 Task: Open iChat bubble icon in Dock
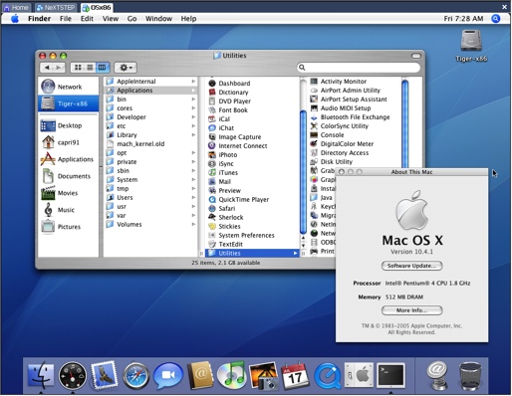168,375
